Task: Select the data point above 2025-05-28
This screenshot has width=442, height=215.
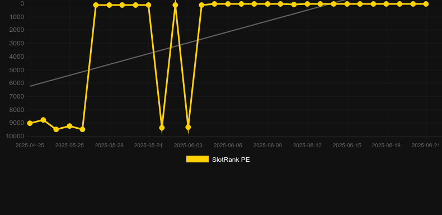Action: coord(109,5)
